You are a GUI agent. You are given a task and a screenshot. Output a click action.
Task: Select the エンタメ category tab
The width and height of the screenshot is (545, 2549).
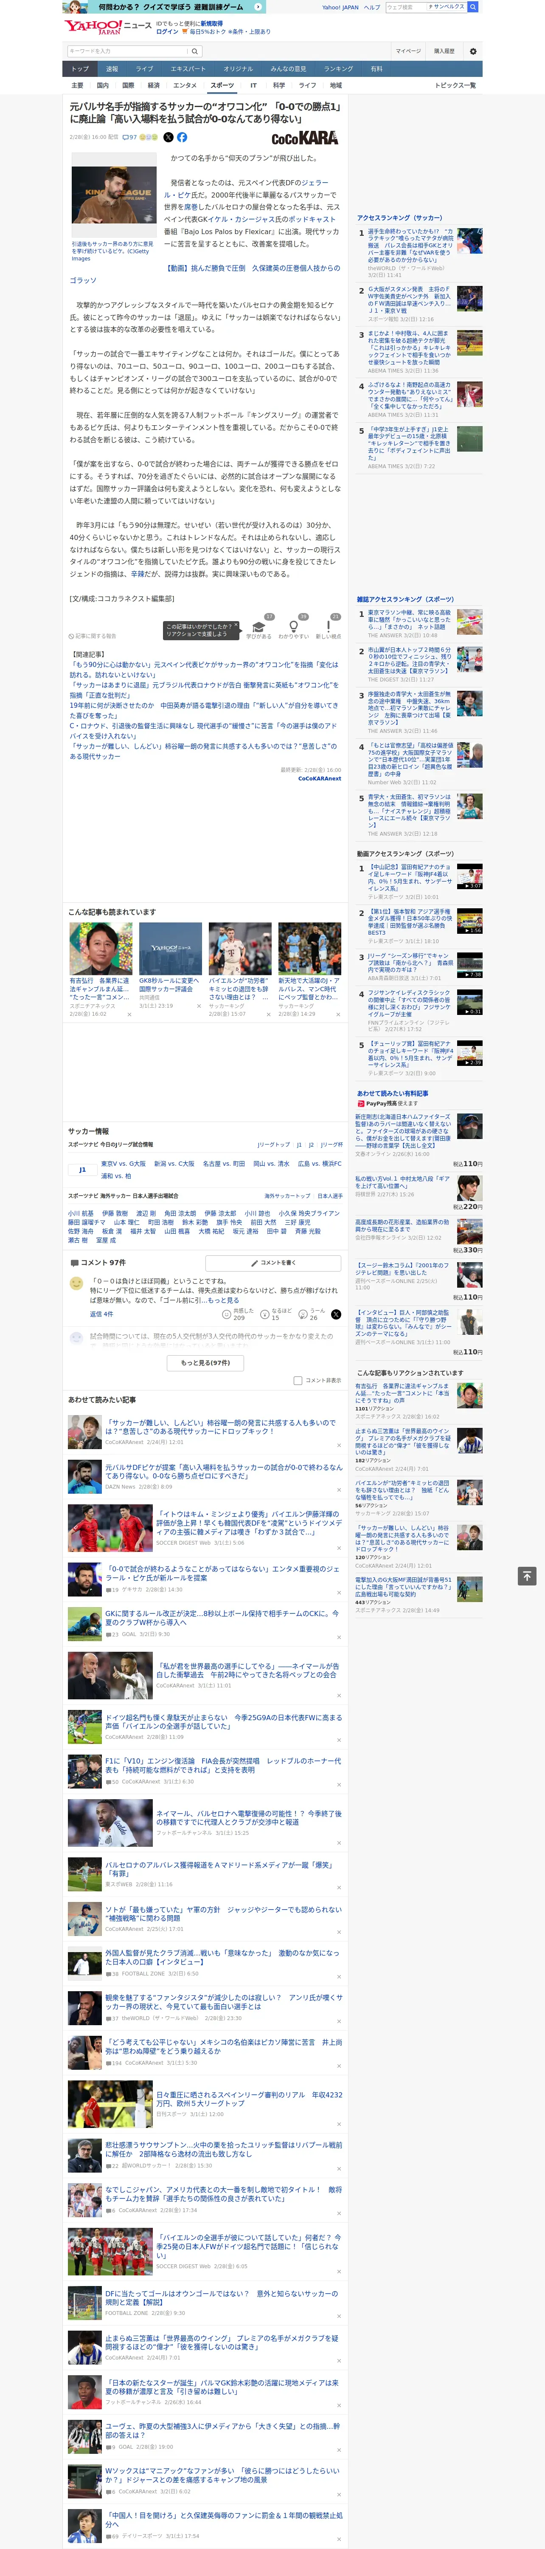pos(185,85)
